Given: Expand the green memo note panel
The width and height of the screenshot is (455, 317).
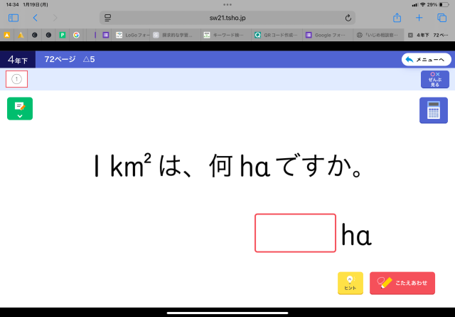Looking at the screenshot, I should pyautogui.click(x=20, y=109).
